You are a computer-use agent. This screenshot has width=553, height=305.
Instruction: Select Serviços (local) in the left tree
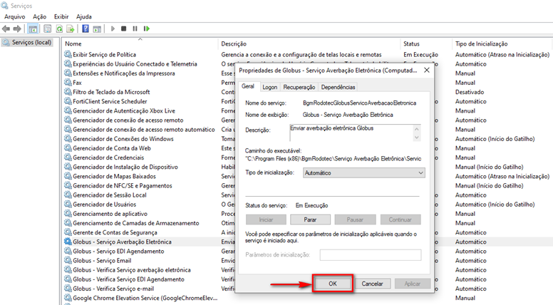click(27, 42)
